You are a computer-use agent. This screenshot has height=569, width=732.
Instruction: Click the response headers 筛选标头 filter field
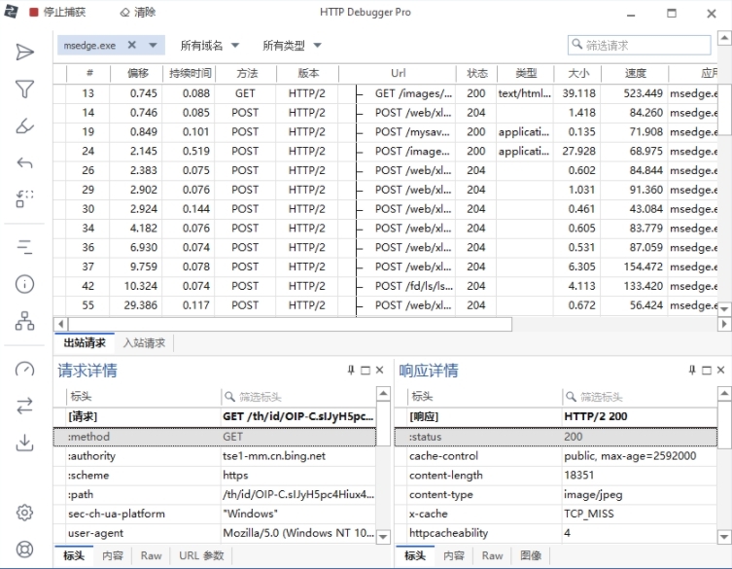point(639,397)
